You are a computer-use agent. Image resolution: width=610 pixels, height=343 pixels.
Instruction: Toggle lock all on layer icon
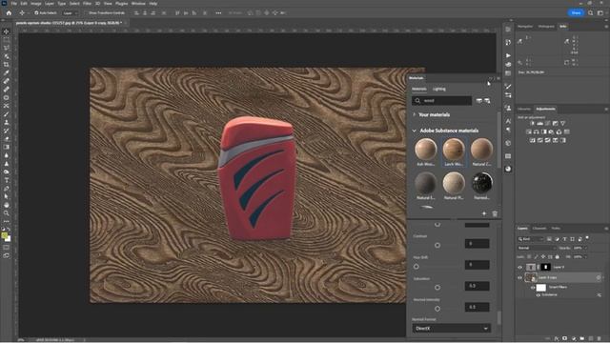coord(558,257)
